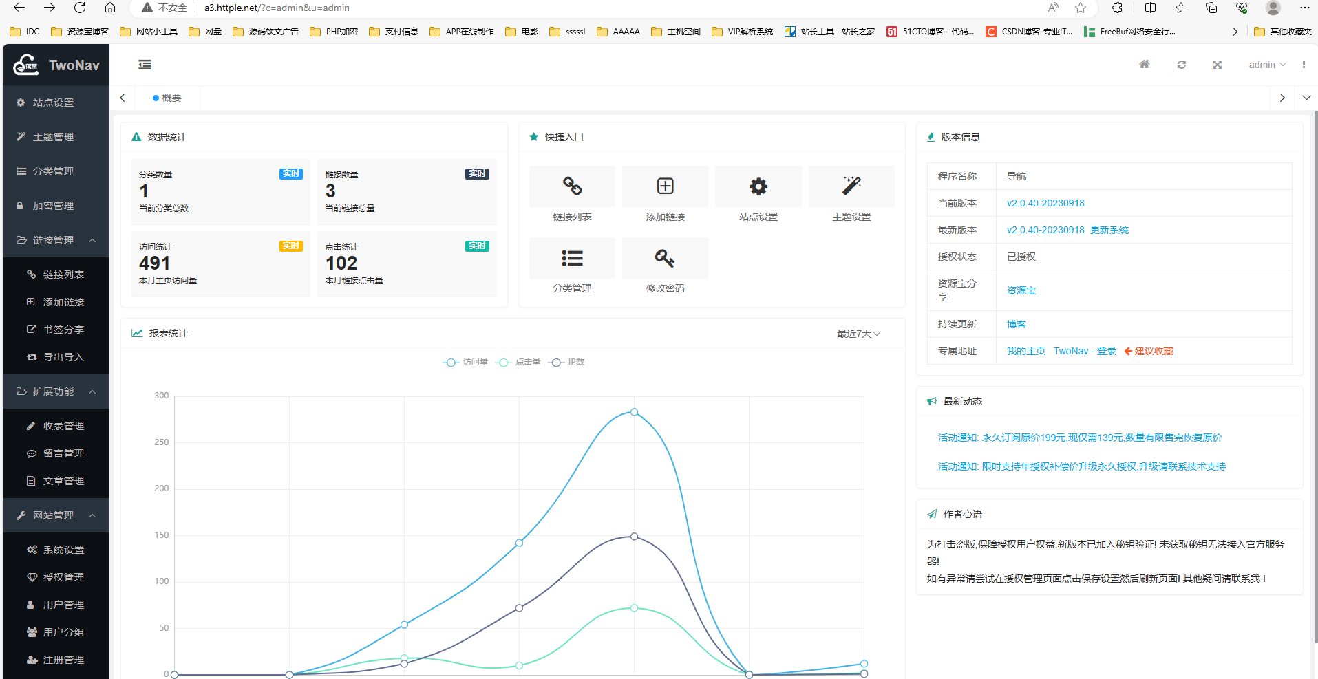This screenshot has width=1318, height=679.
Task: Click the browser address bar URL
Action: point(277,8)
